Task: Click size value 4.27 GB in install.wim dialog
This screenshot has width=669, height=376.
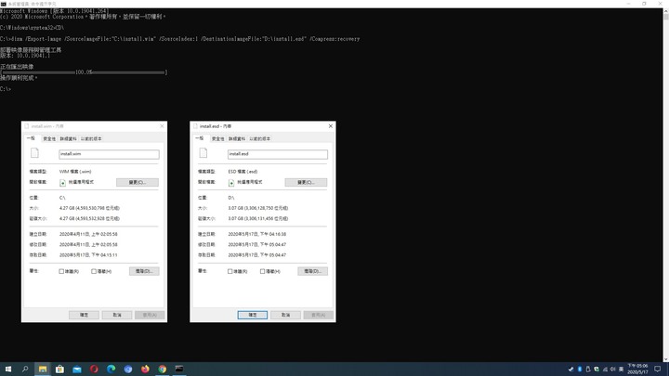Action: click(x=89, y=208)
